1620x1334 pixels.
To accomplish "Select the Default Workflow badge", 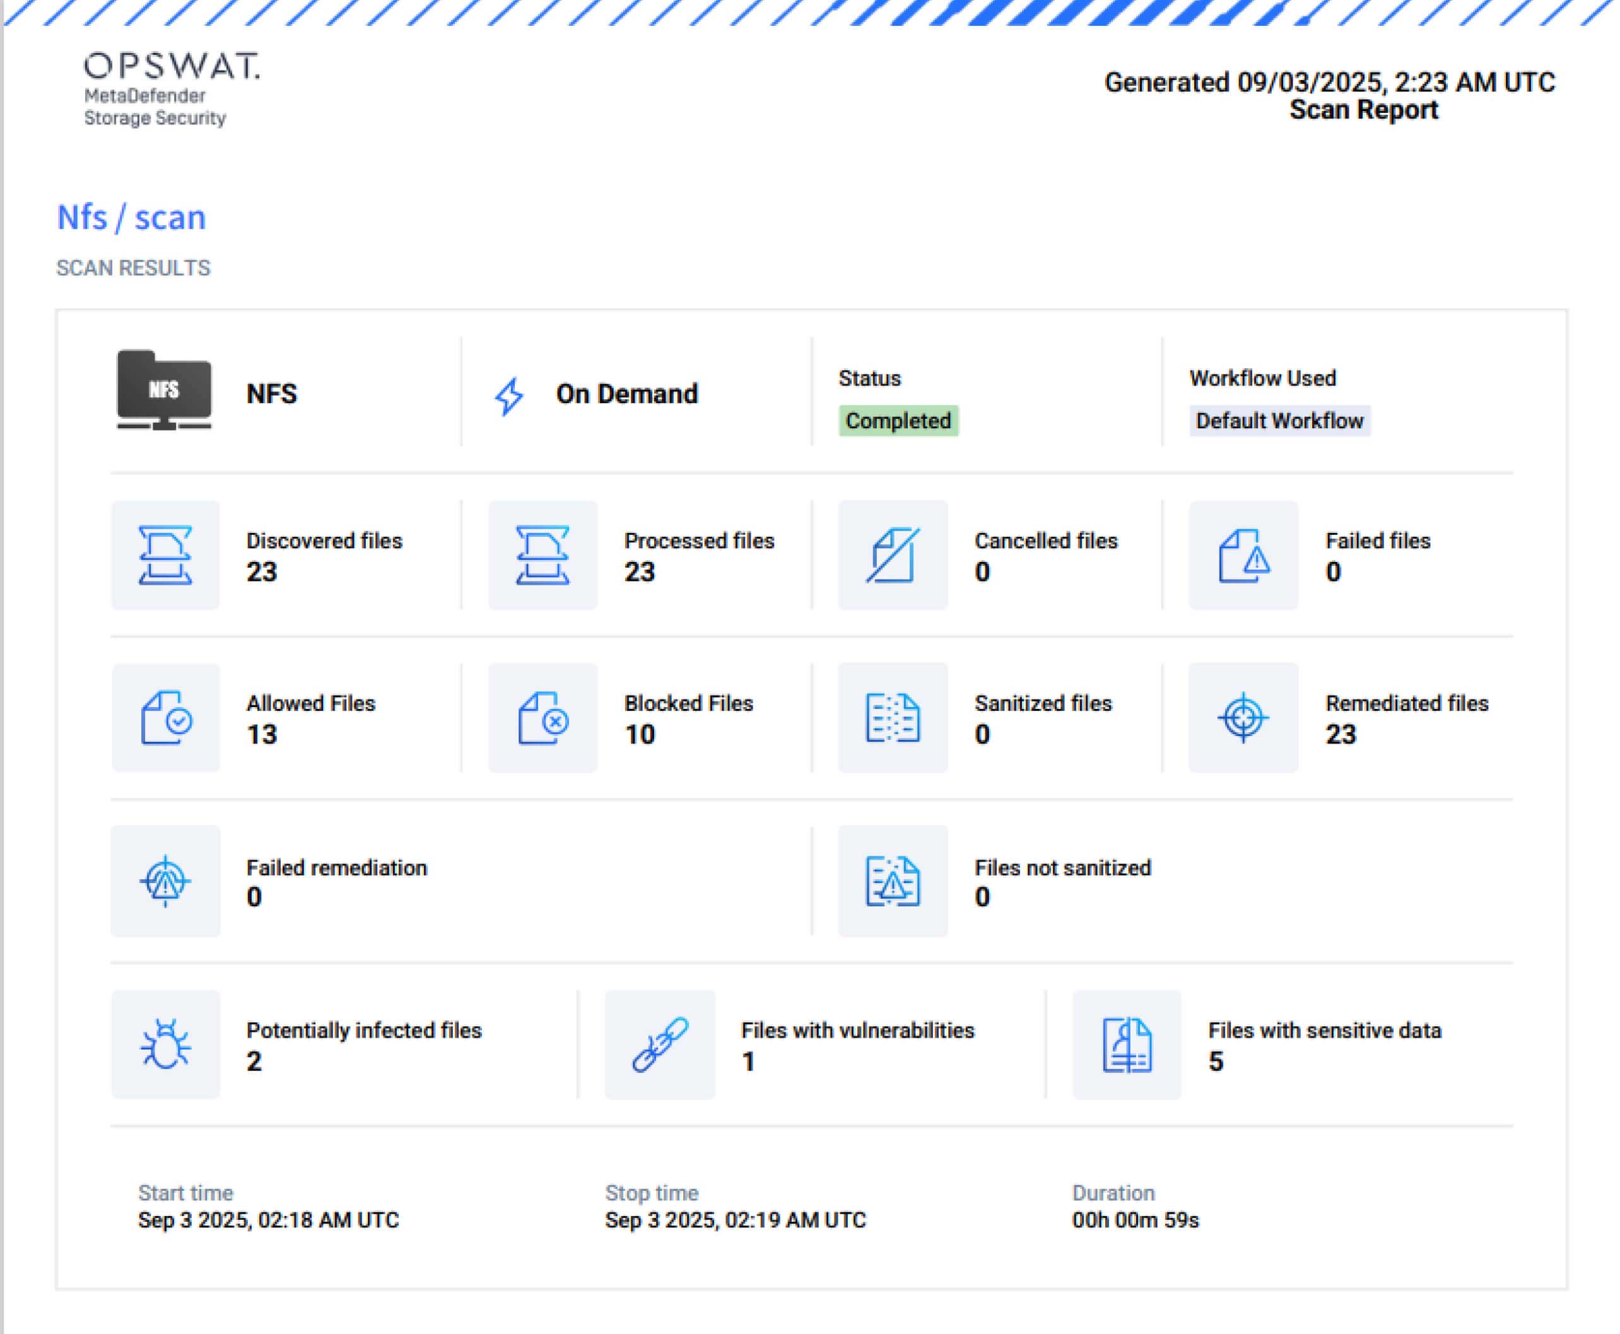I will pyautogui.click(x=1281, y=420).
